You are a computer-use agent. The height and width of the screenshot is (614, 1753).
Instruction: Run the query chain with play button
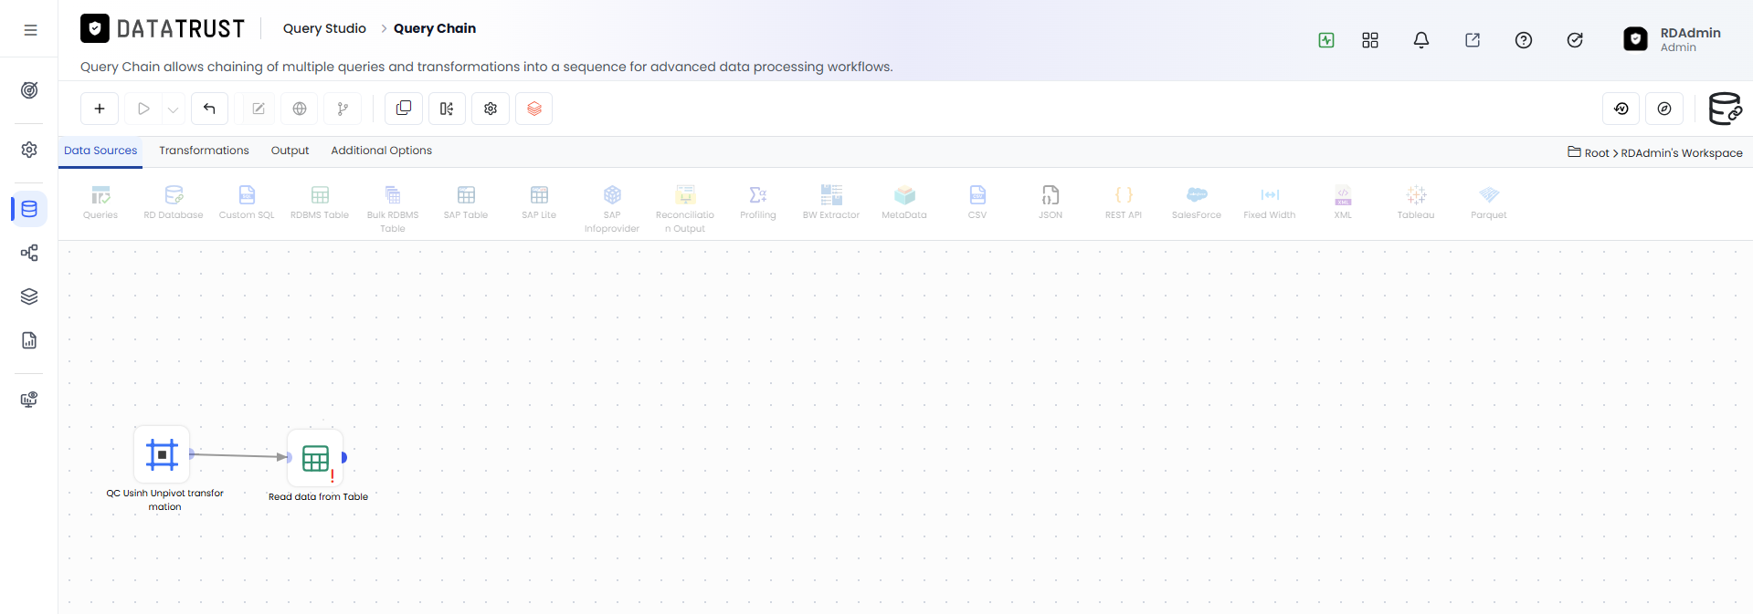[x=143, y=109]
